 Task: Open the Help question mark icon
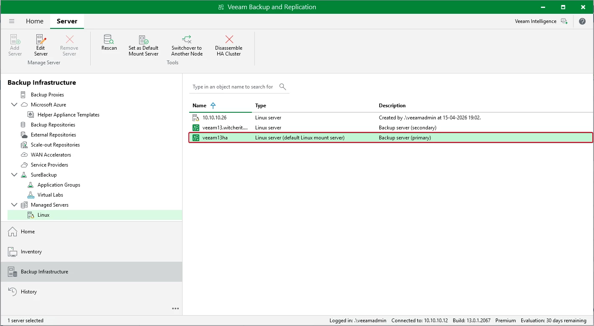pos(582,21)
